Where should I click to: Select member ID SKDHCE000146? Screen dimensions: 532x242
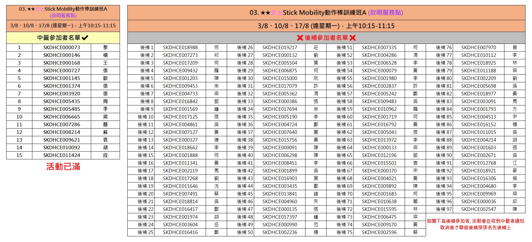pos(61,55)
